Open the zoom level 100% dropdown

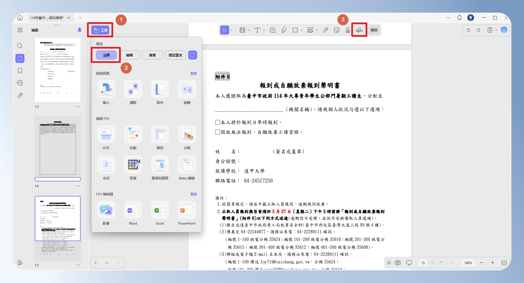pos(468,263)
